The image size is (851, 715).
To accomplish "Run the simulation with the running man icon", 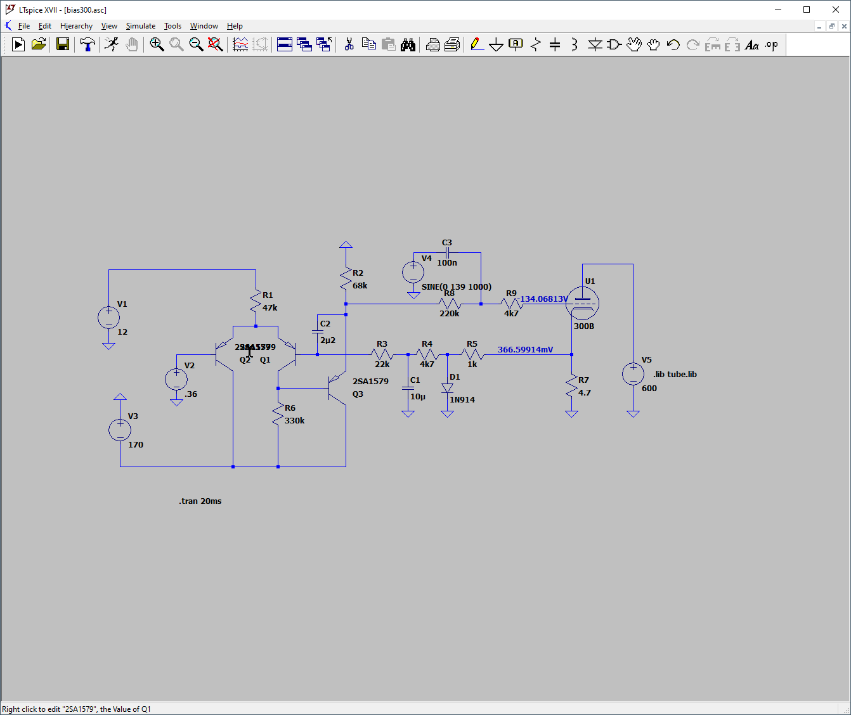I will [x=112, y=44].
